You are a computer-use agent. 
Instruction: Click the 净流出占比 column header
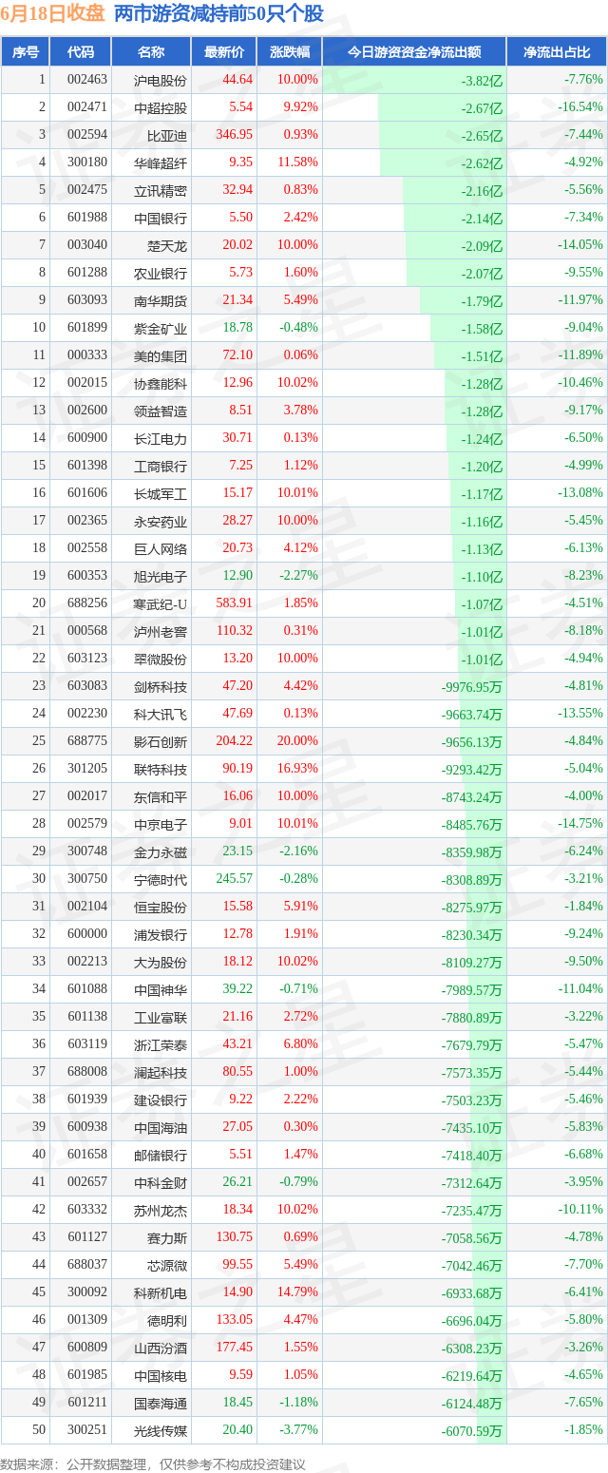[x=557, y=52]
